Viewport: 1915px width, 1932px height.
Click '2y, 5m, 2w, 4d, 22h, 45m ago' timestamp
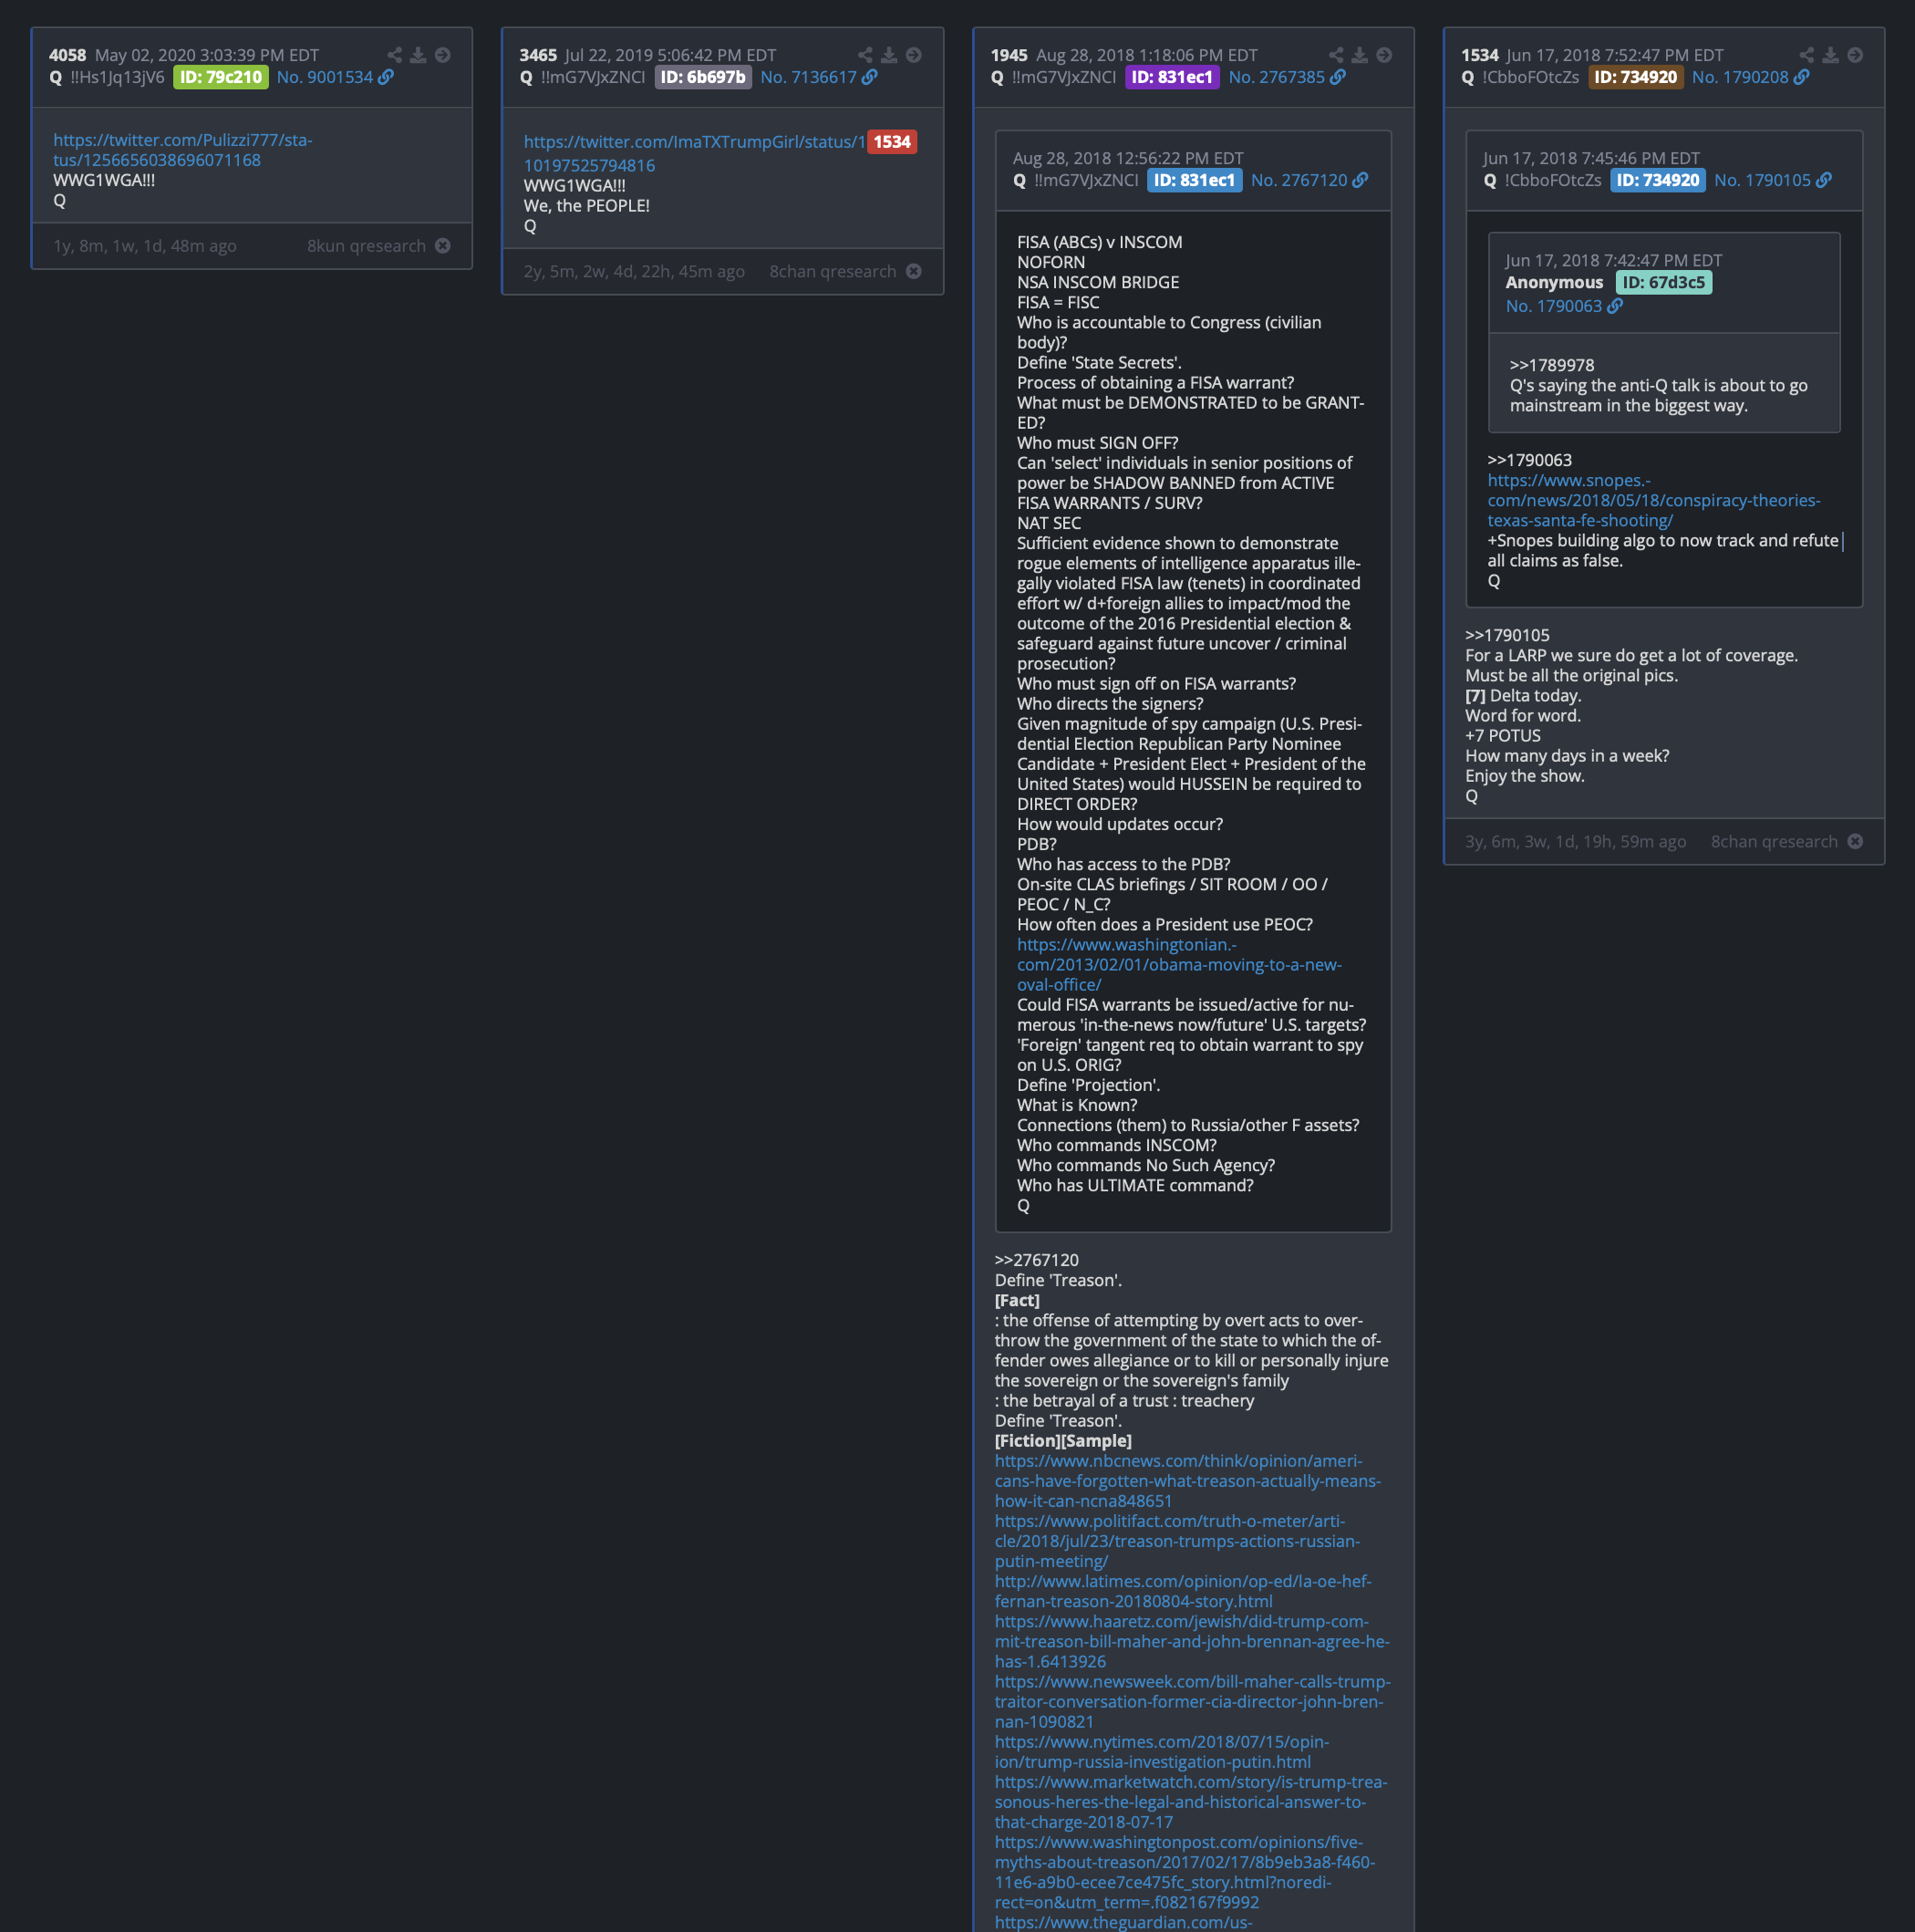tap(635, 272)
